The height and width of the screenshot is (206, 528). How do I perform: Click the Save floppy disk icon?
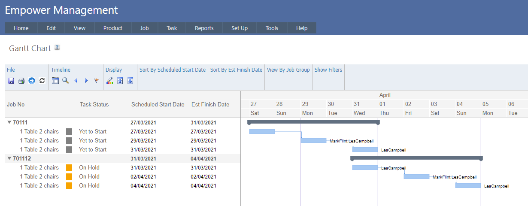tap(11, 81)
